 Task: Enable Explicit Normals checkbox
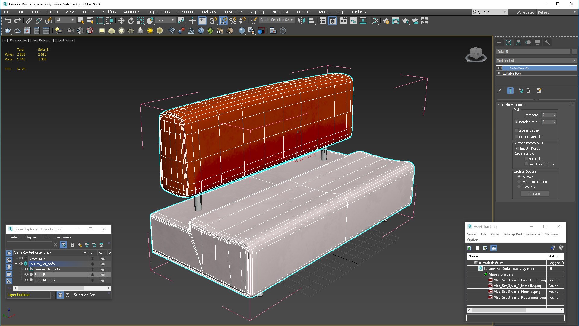tap(517, 137)
